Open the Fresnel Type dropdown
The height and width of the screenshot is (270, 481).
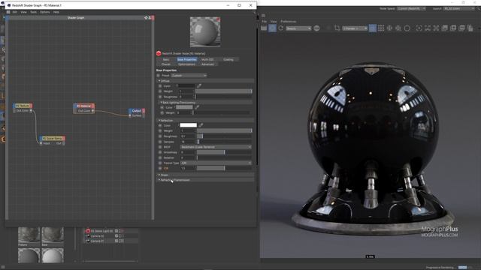point(216,163)
